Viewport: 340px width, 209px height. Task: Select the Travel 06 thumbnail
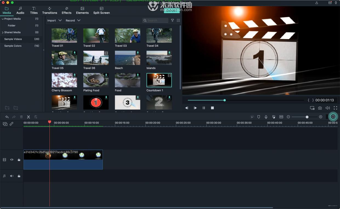point(96,58)
